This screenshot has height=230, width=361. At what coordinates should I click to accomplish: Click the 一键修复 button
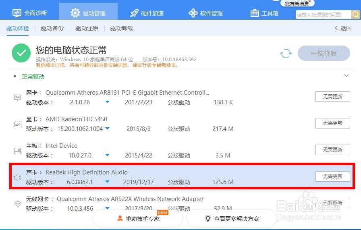(x=324, y=53)
